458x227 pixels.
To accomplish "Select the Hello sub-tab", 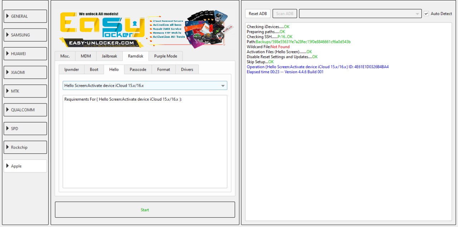I will pyautogui.click(x=114, y=69).
